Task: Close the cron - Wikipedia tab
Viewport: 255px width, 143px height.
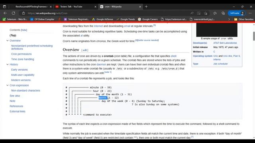Action: (140, 7)
